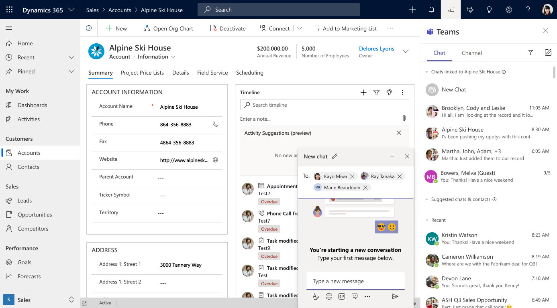Edit the new chat name pencil icon
Viewport: 557px width, 308px height.
pyautogui.click(x=335, y=156)
